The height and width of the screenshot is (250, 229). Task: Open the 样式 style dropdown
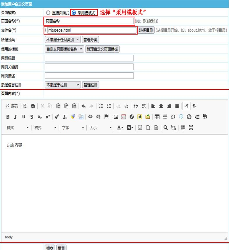click(18, 128)
